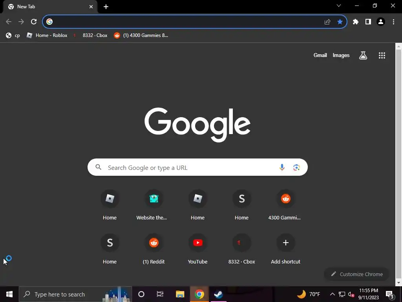Open the Website the... gopher shortcut
The height and width of the screenshot is (302, 402).
pos(153,205)
